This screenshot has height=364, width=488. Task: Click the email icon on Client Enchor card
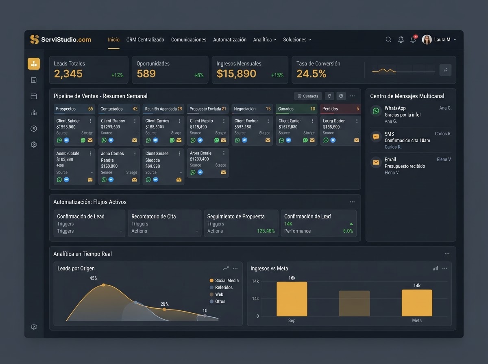tap(268, 140)
